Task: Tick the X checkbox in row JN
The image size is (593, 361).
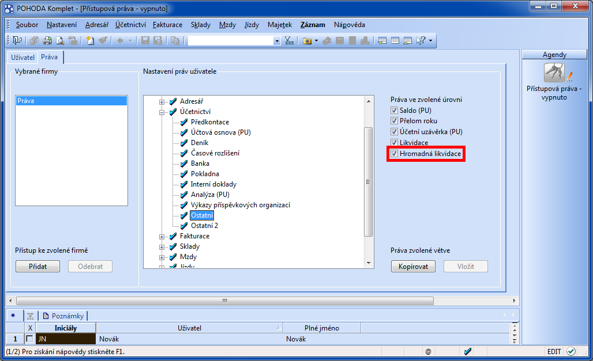Action: click(x=29, y=339)
